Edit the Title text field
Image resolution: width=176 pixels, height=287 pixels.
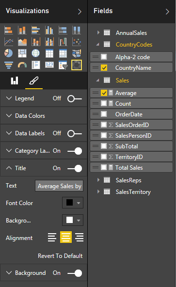[59, 186]
